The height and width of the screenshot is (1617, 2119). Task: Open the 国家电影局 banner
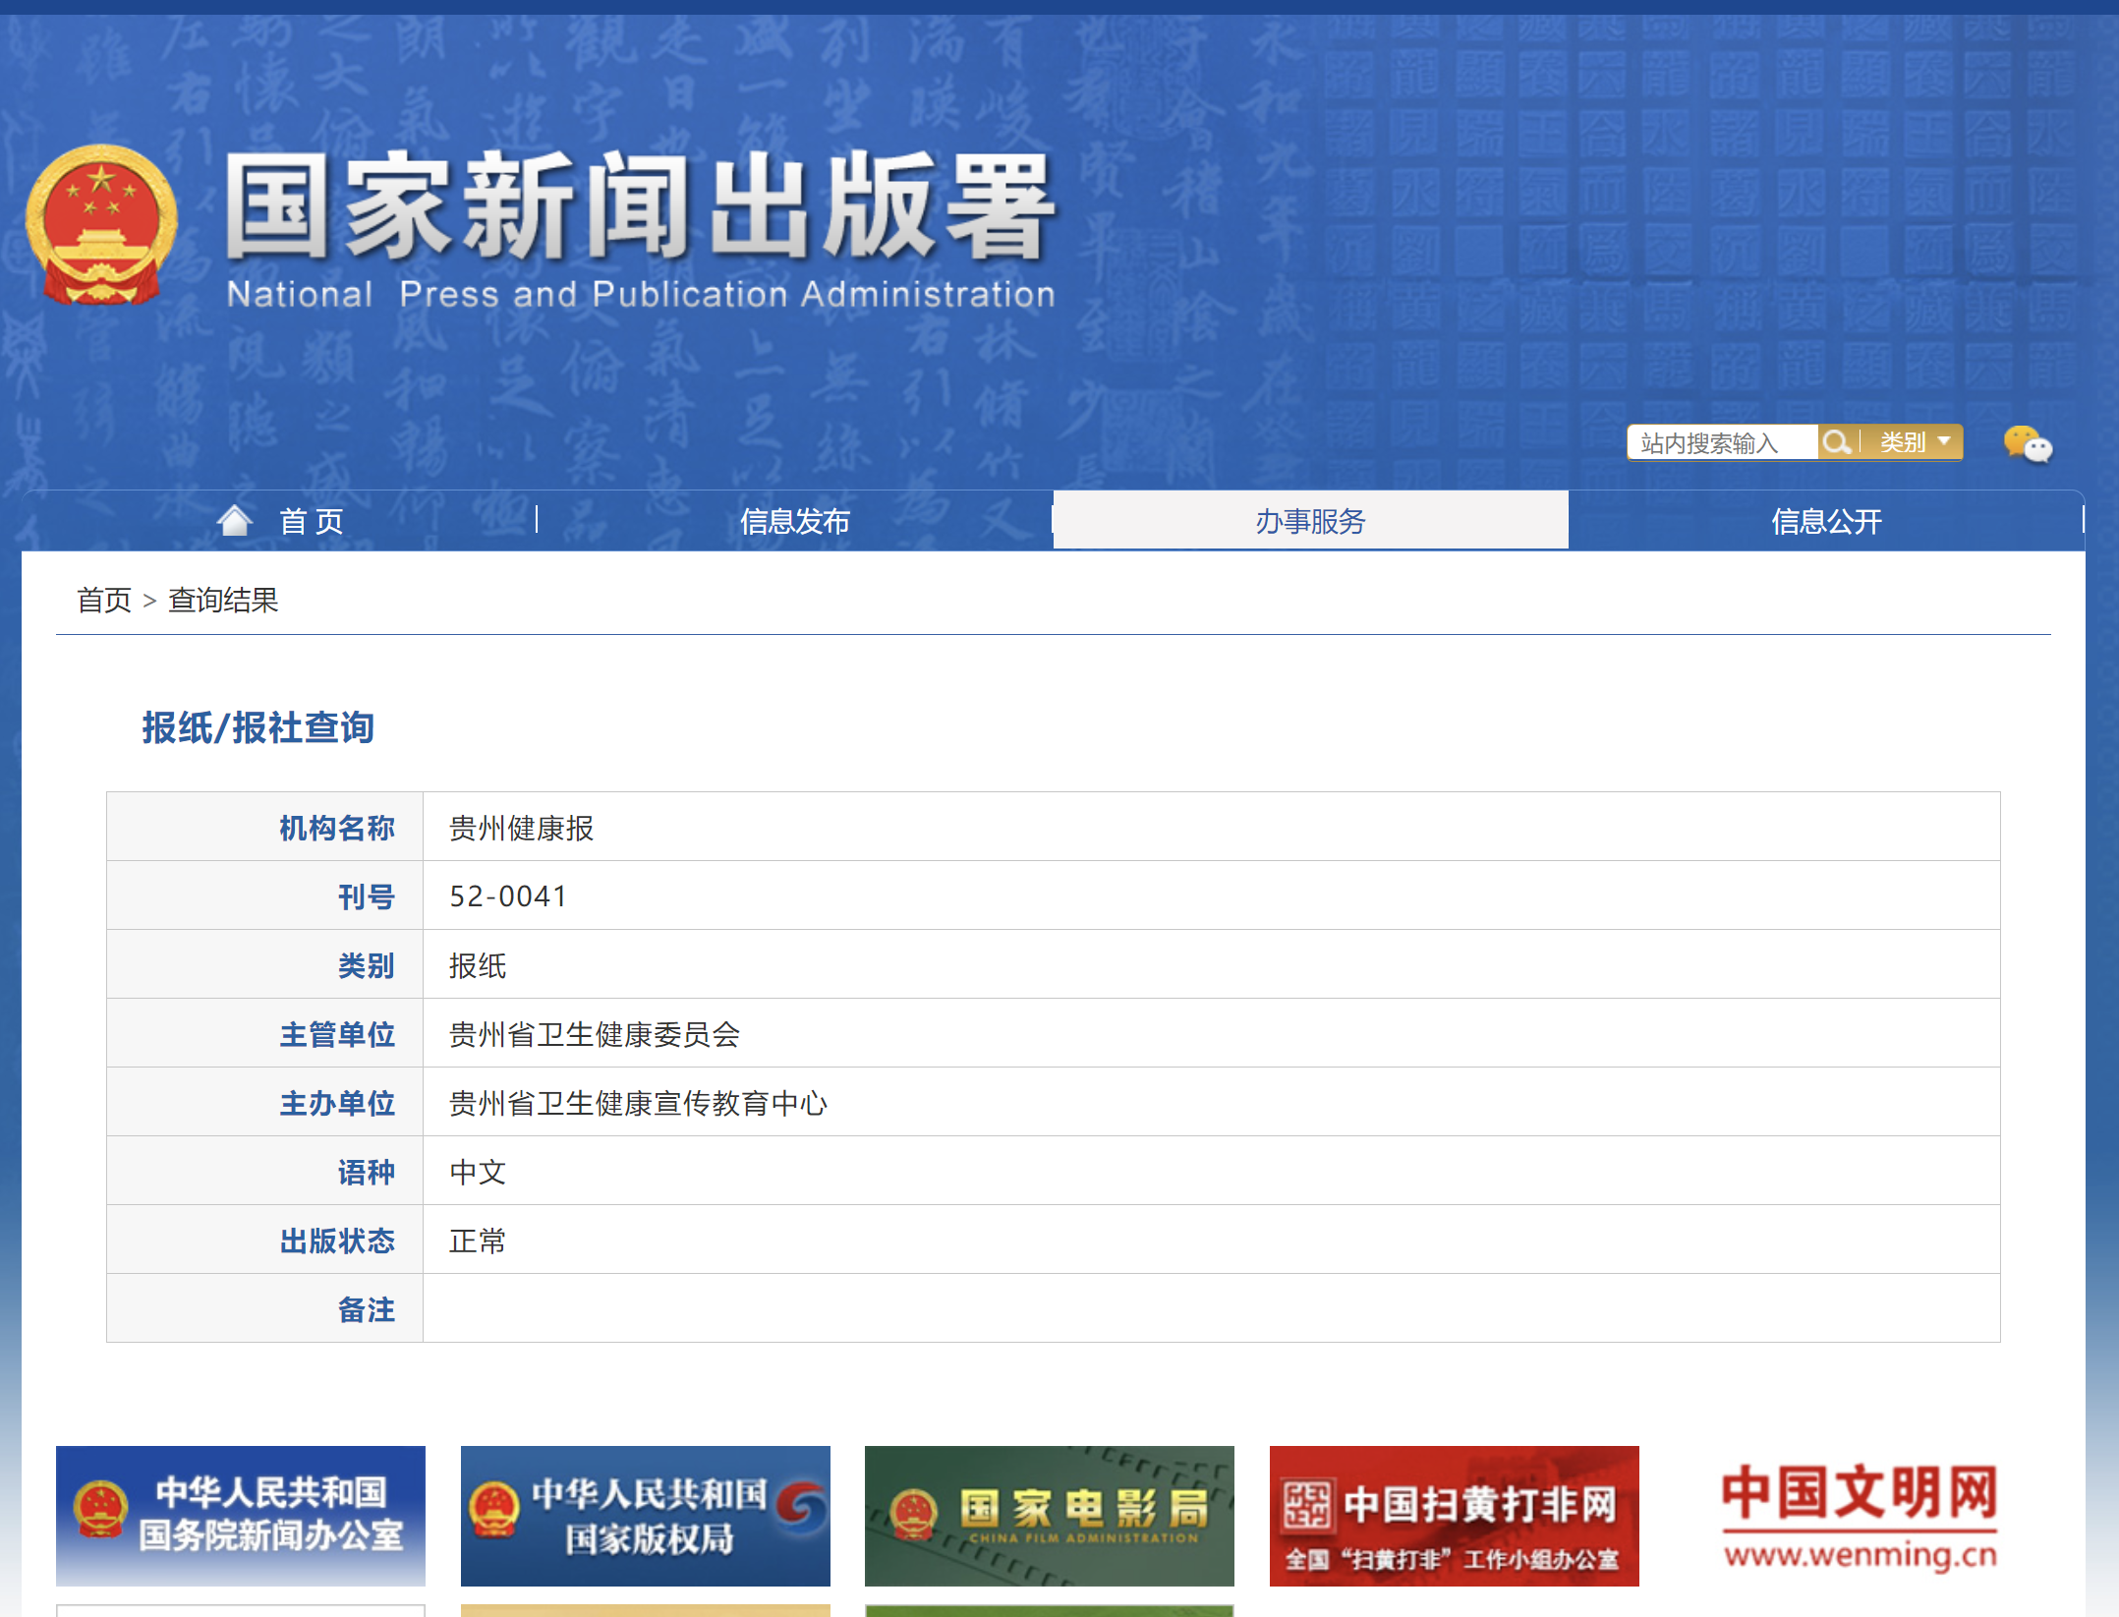click(x=1049, y=1515)
